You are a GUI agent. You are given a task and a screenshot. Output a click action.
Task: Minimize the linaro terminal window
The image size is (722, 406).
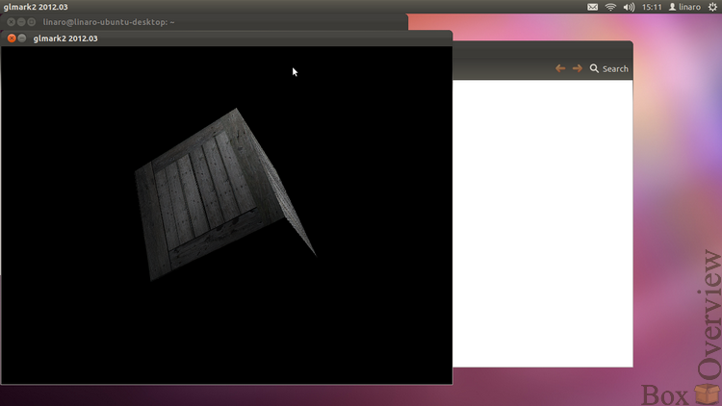coord(21,22)
